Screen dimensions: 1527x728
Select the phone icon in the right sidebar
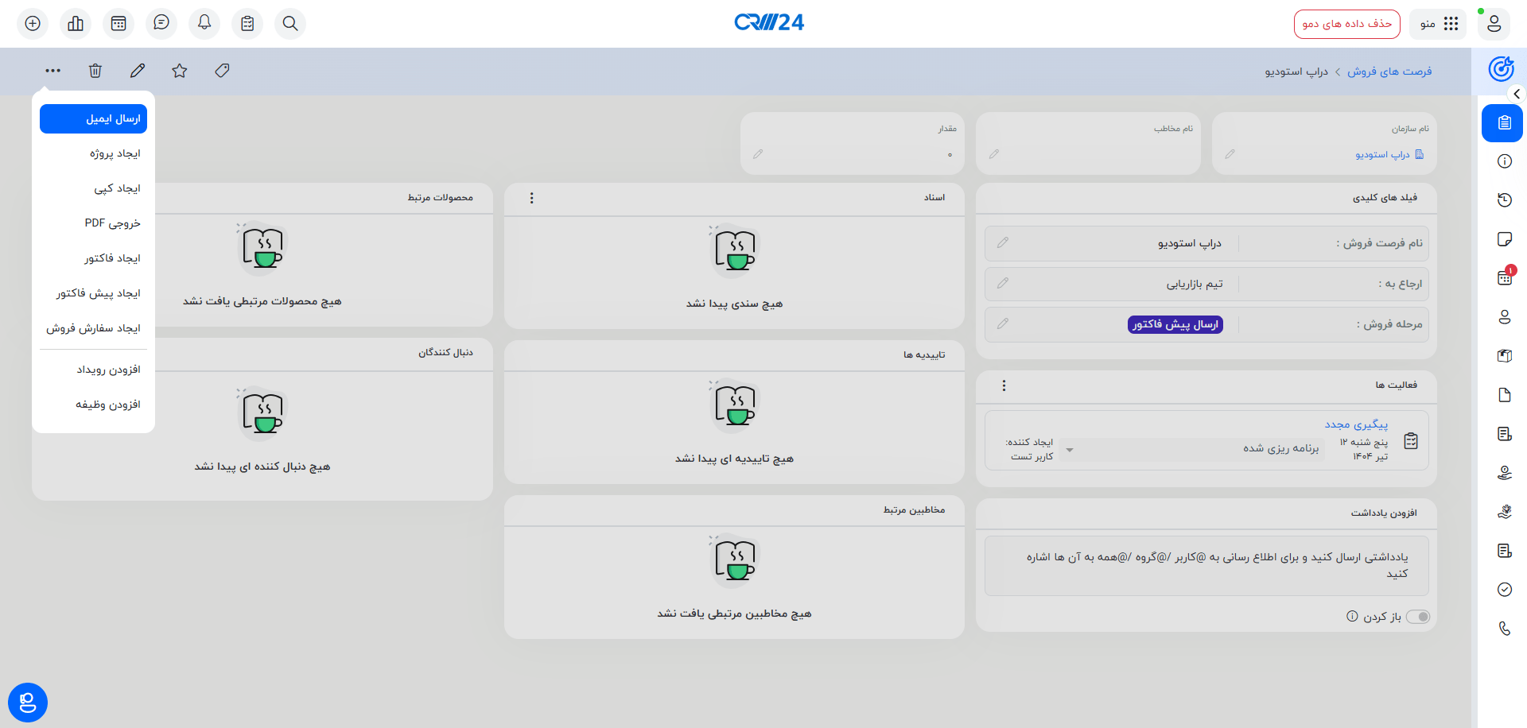tap(1504, 628)
